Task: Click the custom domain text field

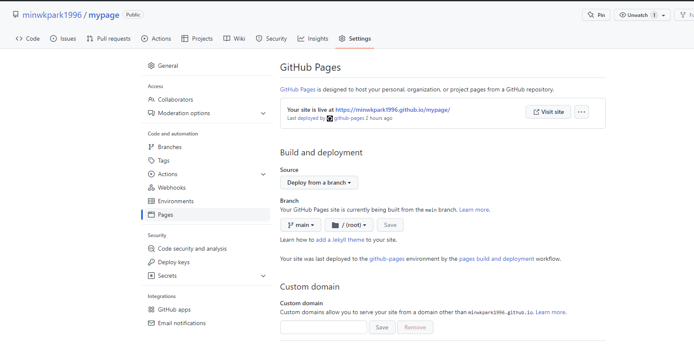Action: (x=323, y=327)
